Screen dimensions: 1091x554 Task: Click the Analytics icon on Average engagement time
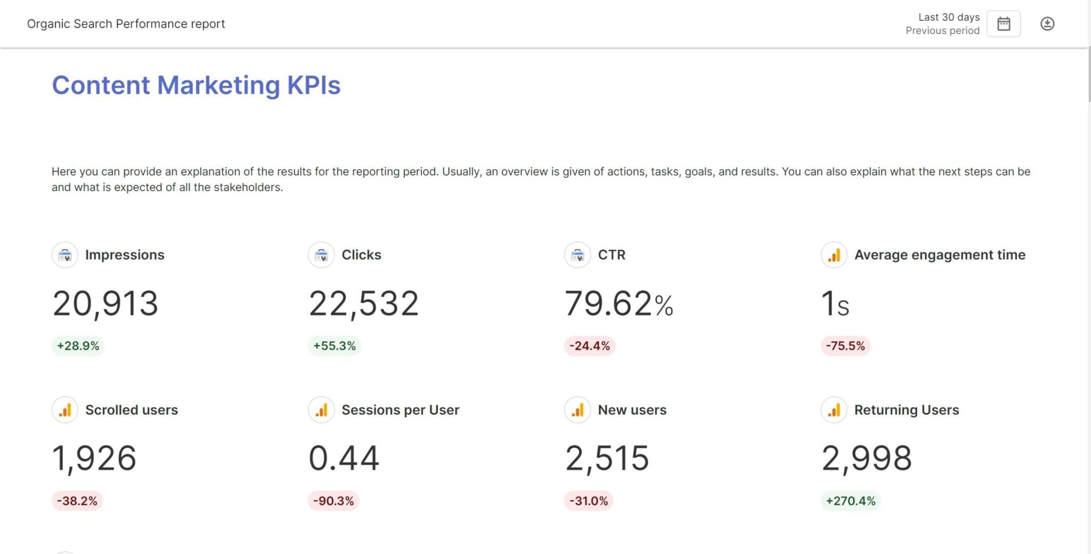click(x=834, y=255)
